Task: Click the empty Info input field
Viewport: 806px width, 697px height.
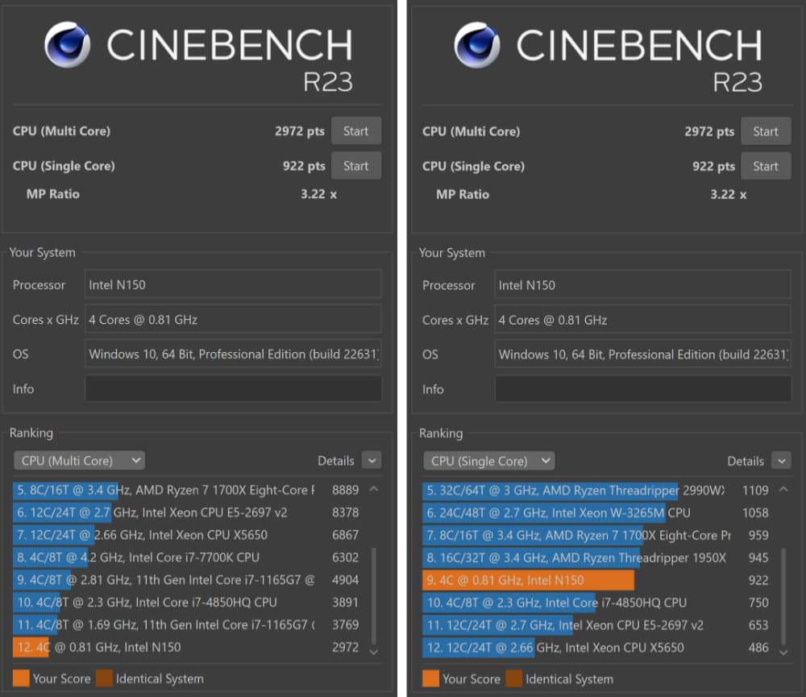Action: tap(233, 388)
